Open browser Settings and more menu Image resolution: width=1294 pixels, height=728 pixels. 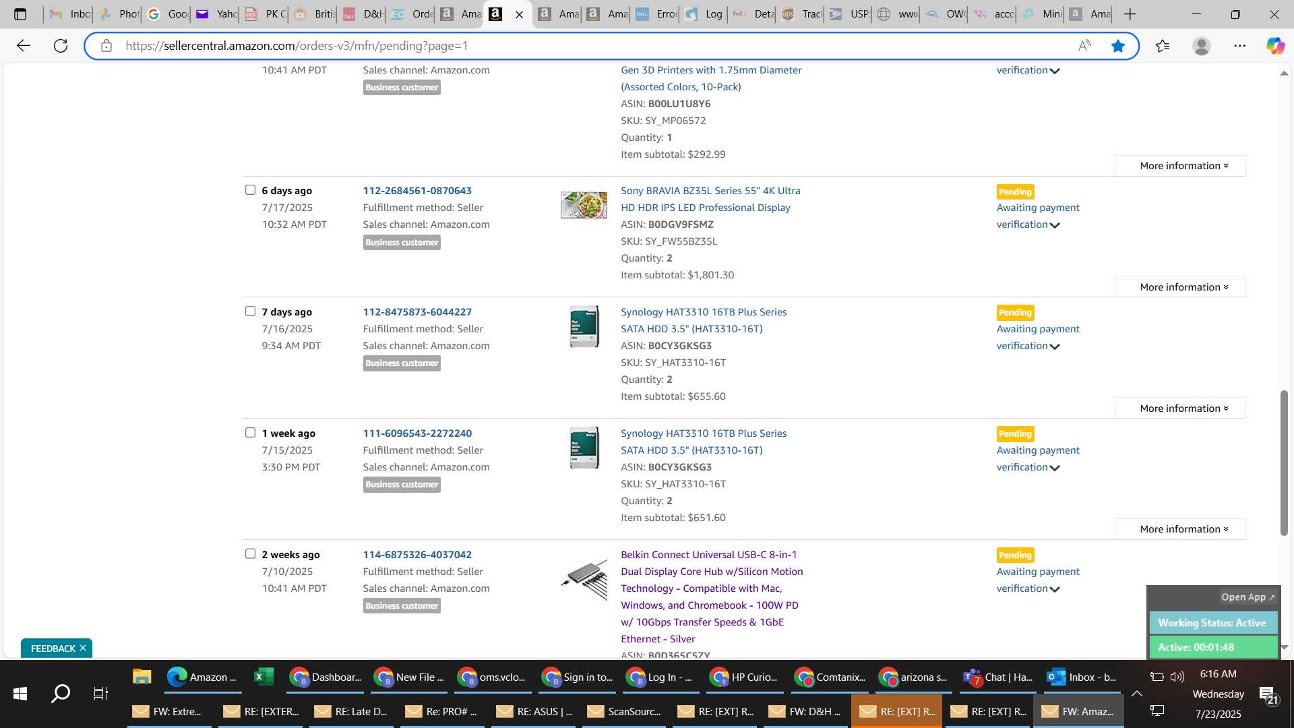click(x=1239, y=46)
